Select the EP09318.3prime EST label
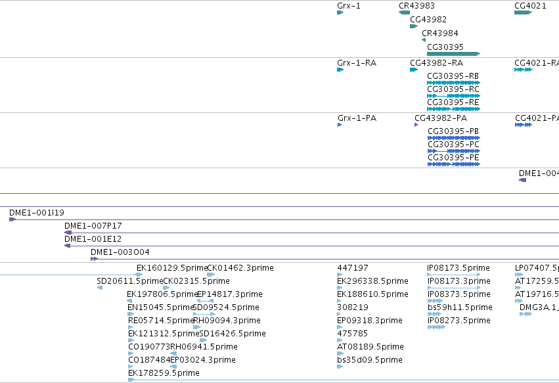 370,321
